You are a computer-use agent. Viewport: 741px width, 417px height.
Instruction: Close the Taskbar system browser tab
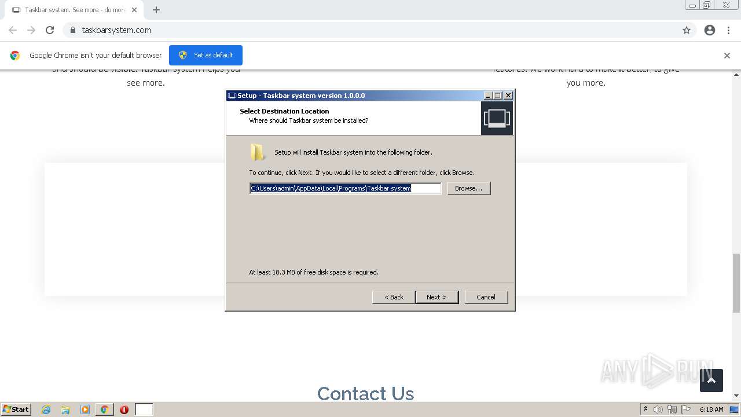coord(134,10)
